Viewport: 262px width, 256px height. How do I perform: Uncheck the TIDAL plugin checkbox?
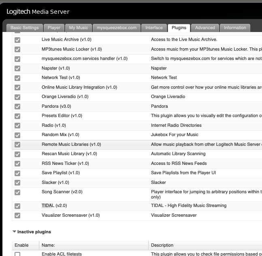[17, 206]
